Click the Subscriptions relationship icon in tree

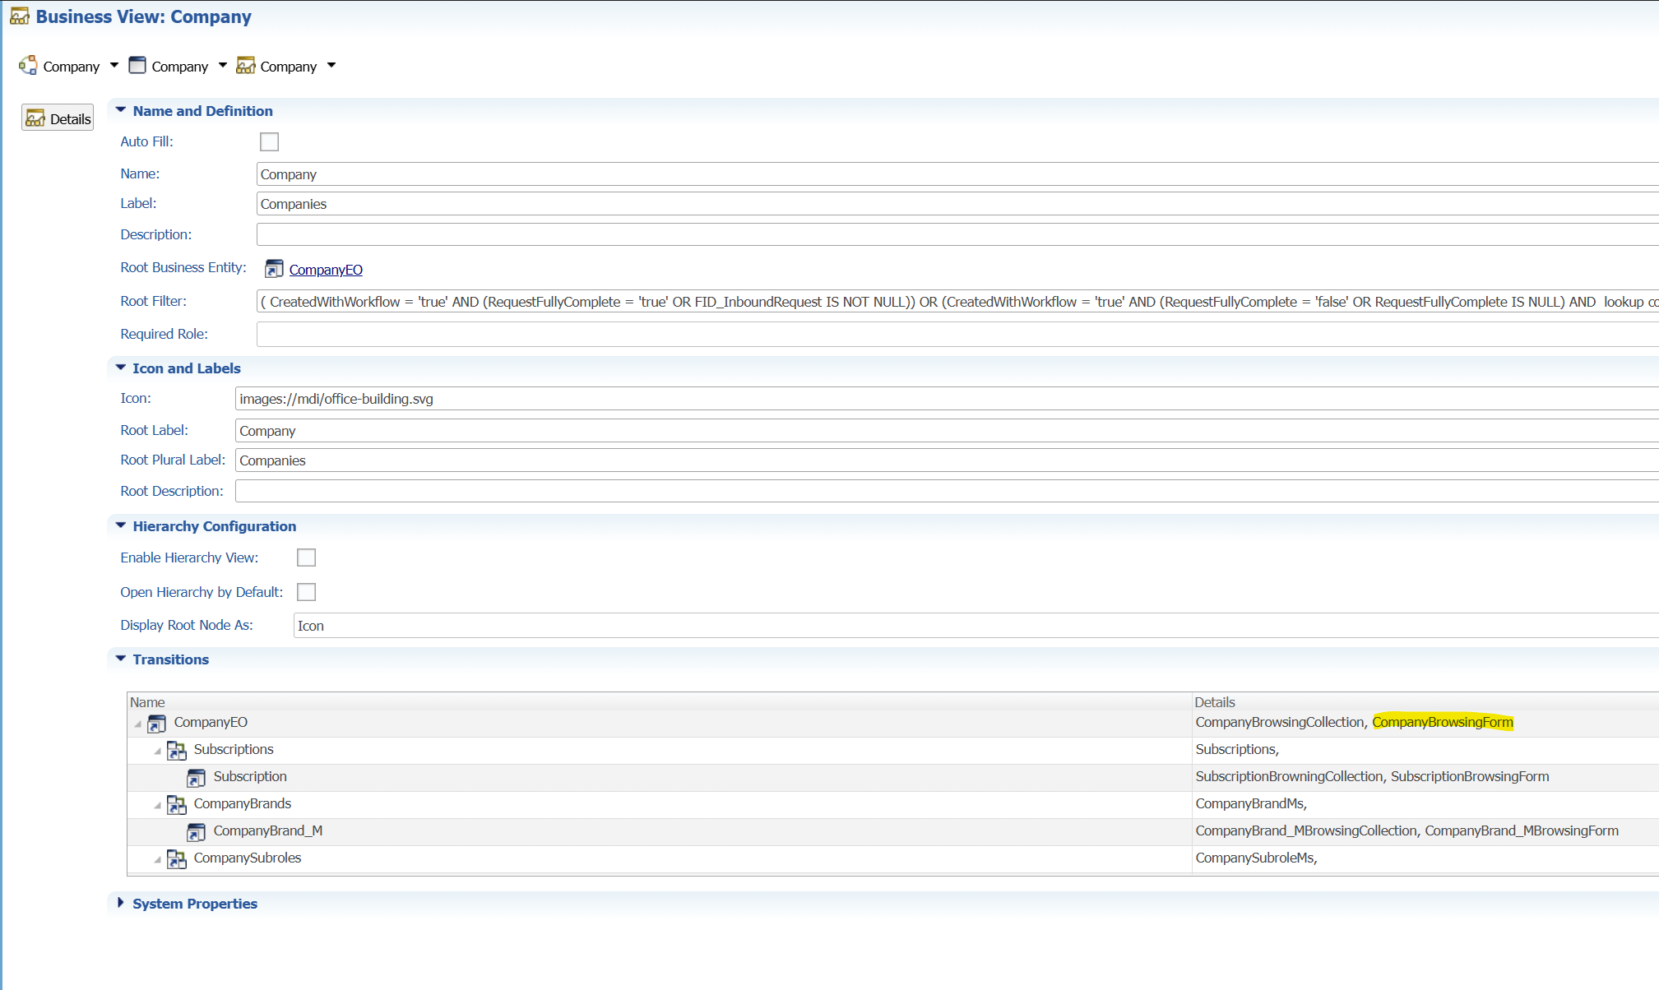[176, 750]
